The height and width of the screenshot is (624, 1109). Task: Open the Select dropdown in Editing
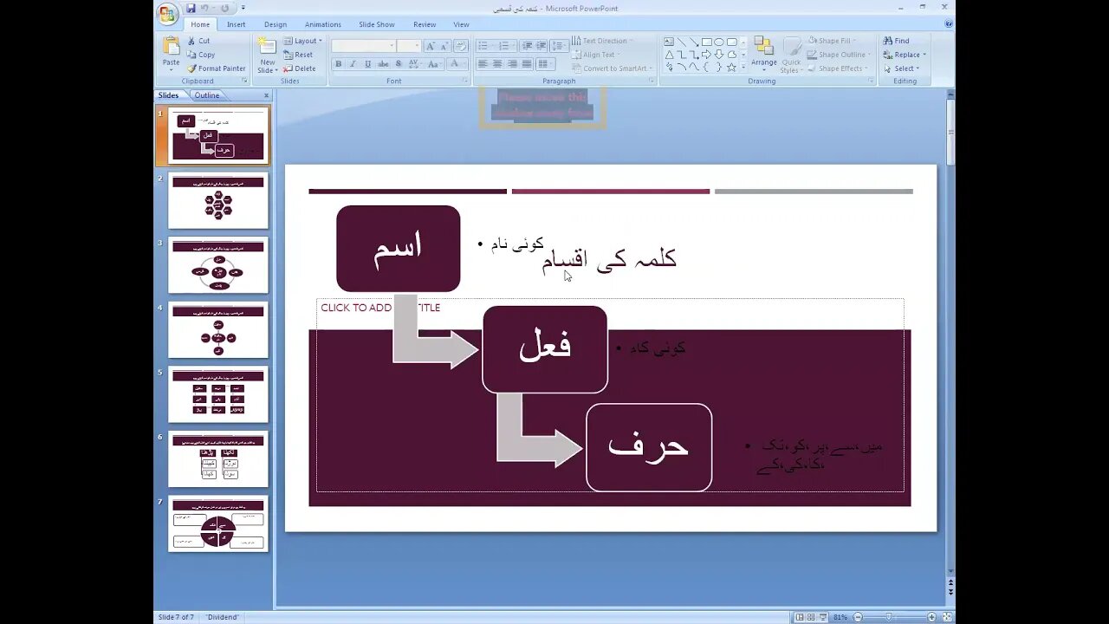(x=905, y=68)
